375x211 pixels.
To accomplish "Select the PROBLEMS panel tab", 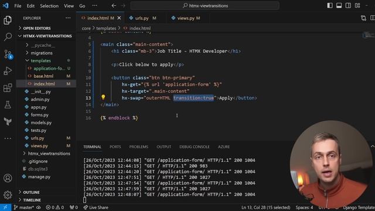I will pos(139,147).
